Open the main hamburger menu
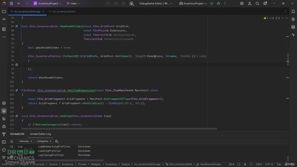Image resolution: width=297 pixels, height=167 pixels. click(11, 3)
